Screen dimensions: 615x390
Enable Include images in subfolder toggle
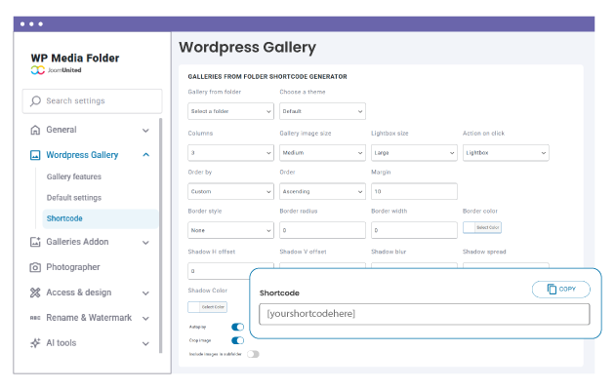point(253,354)
